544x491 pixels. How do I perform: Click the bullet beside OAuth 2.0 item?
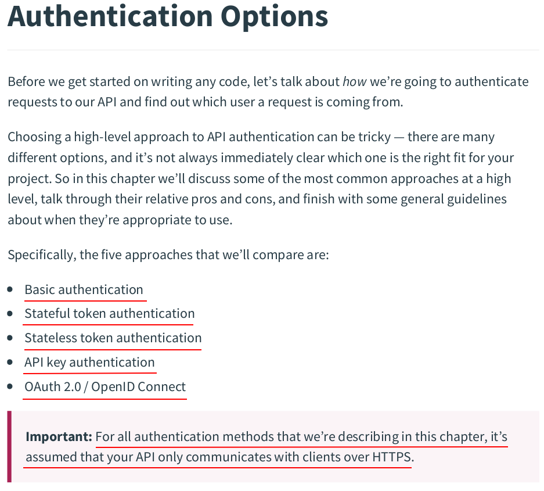[x=10, y=386]
